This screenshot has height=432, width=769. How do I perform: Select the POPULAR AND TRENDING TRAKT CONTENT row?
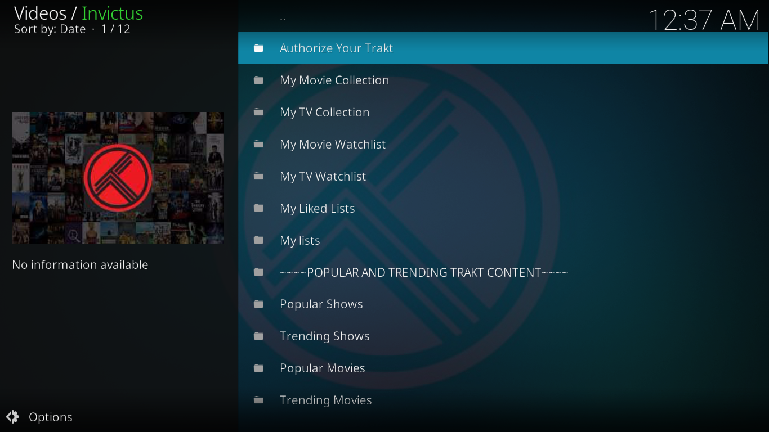pos(503,272)
